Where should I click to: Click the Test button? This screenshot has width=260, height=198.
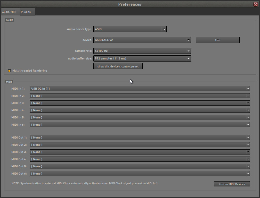tap(217, 40)
